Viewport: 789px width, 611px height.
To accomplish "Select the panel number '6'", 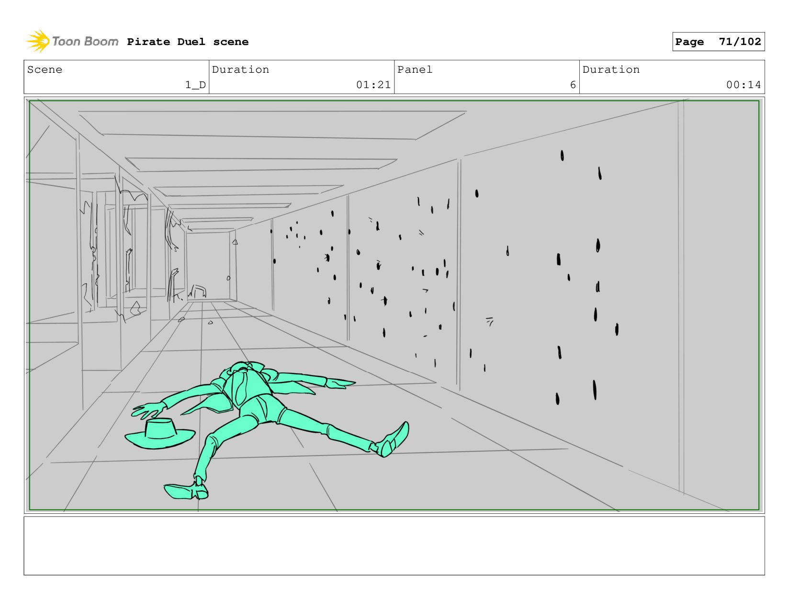I will [x=573, y=85].
